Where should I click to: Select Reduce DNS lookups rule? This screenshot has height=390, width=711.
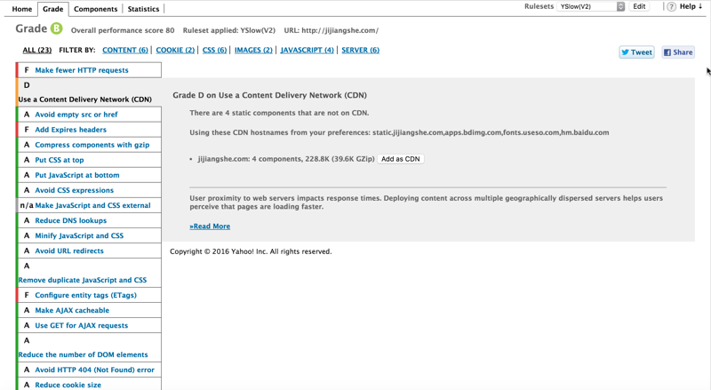tap(70, 220)
